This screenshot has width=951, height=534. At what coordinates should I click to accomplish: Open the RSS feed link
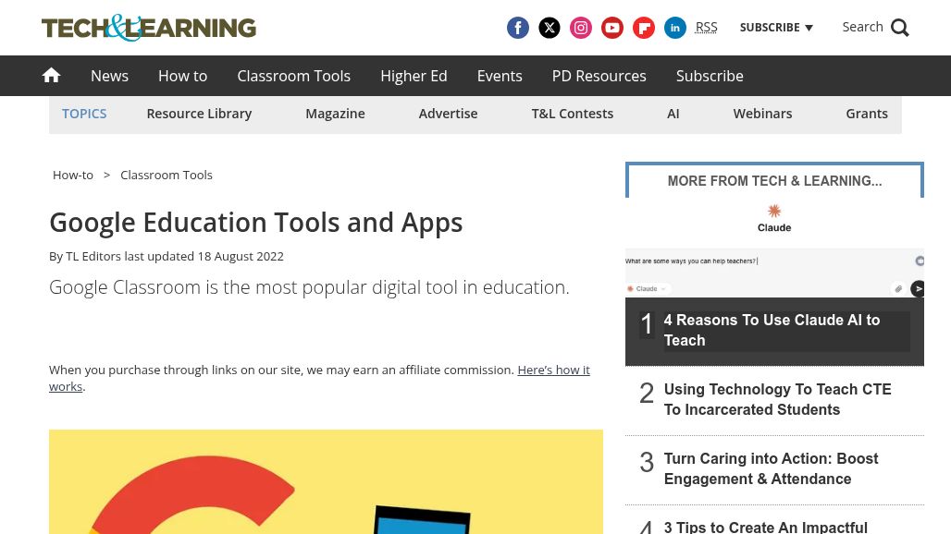coord(706,27)
